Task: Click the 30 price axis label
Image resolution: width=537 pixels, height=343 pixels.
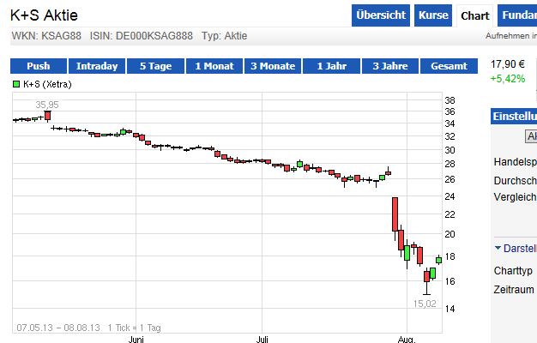Action: pyautogui.click(x=450, y=150)
